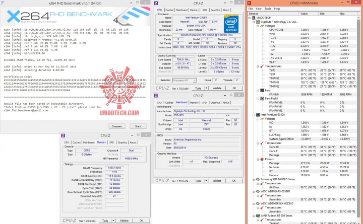The width and height of the screenshot is (363, 224).
Task: Select the System Agent Offset row in HWMonitor
Action: 313,139
